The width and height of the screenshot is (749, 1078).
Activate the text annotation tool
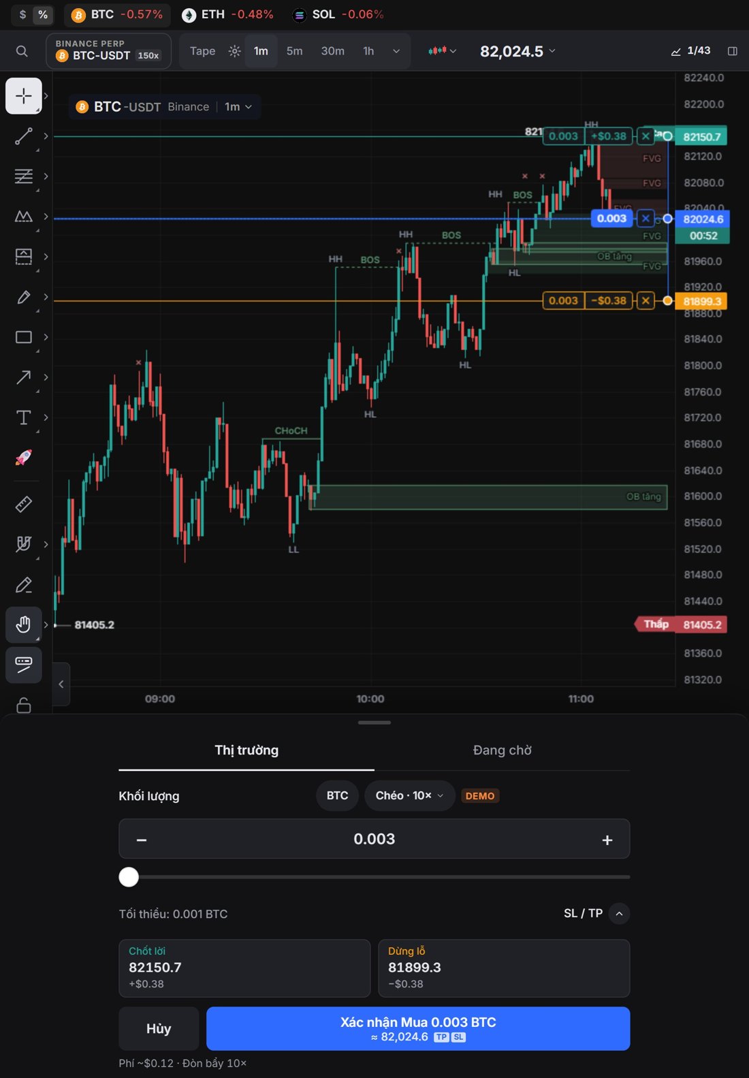click(x=24, y=417)
